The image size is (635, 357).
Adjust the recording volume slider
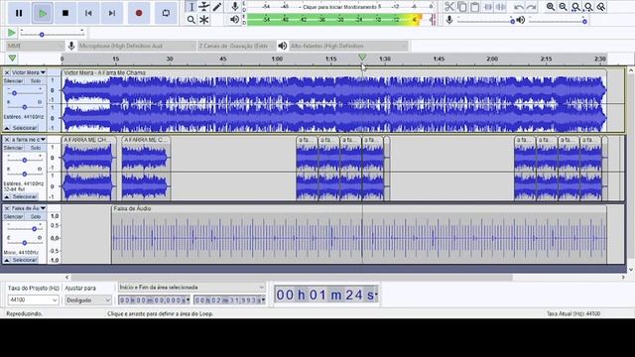tap(485, 20)
